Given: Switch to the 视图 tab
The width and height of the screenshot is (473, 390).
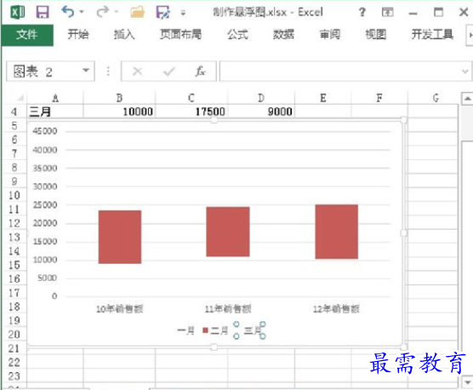Looking at the screenshot, I should (x=375, y=34).
